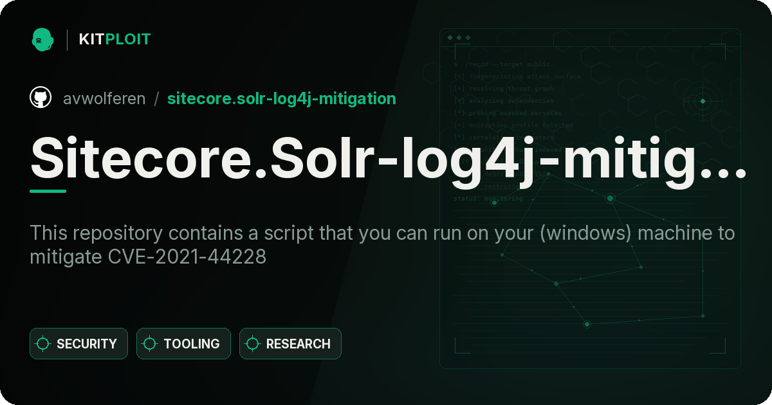Click the "fingerprinting attack surface" terminal line

pos(517,76)
